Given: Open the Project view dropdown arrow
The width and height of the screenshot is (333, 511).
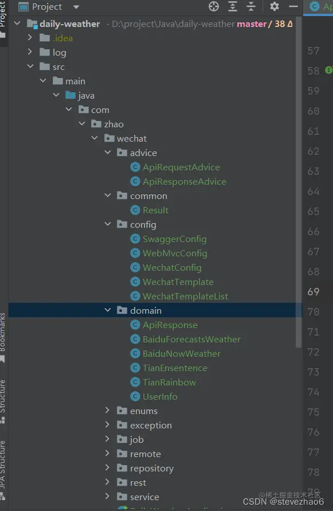Looking at the screenshot, I should [x=76, y=7].
